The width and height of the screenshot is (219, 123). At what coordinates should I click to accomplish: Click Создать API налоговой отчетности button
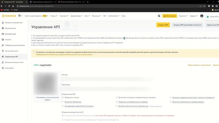coord(188,25)
